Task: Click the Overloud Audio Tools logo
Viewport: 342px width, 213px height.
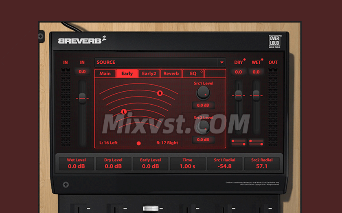Action: point(274,42)
